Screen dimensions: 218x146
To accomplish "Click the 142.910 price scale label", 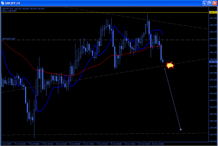I will tap(213, 25).
